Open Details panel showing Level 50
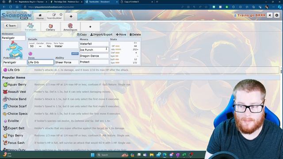283x159 pixels. pos(53,45)
